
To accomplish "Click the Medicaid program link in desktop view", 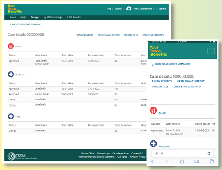I will [x=20, y=75].
